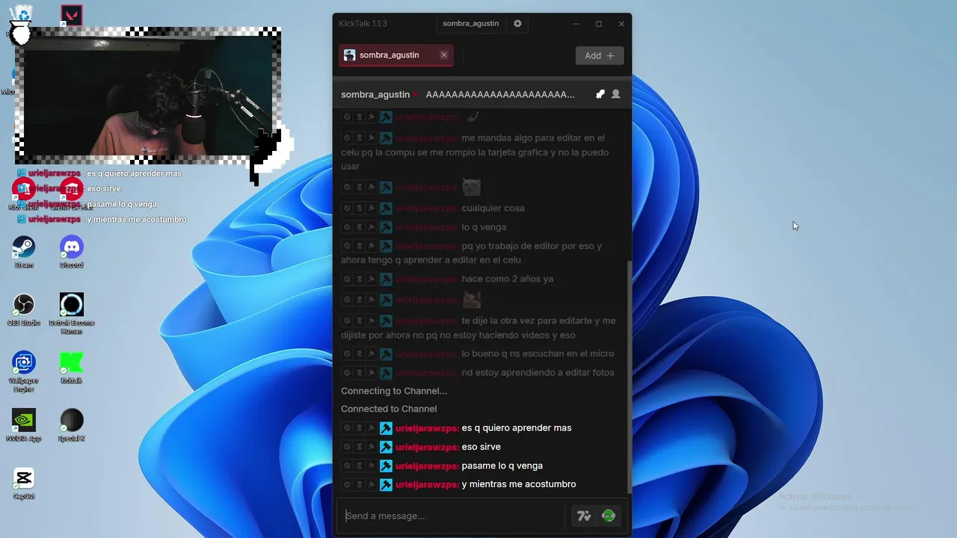The height and width of the screenshot is (538, 957).
Task: Timeout user on 'lo q venga' older message
Action: [359, 227]
